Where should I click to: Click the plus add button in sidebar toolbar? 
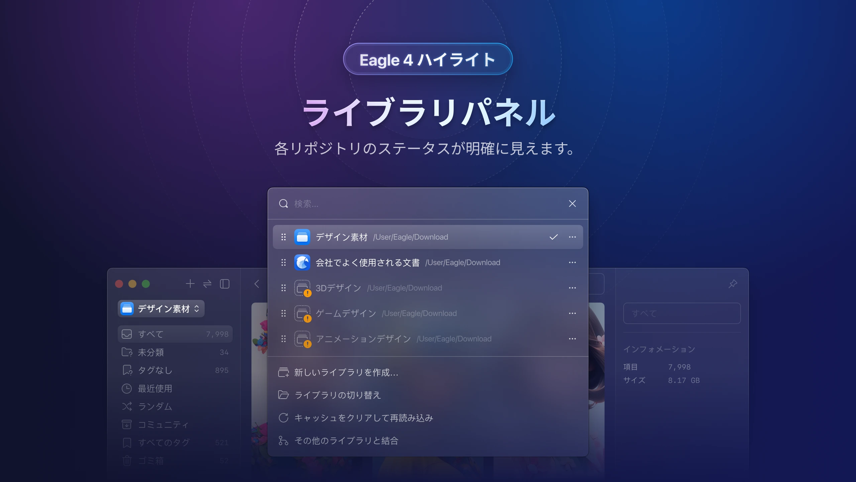(190, 284)
